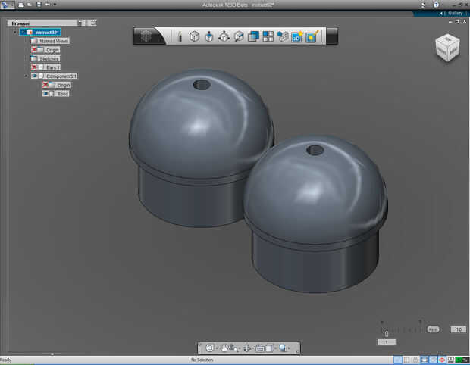Toggle visibility of top-level Origin
470x365 pixels.
tap(34, 50)
